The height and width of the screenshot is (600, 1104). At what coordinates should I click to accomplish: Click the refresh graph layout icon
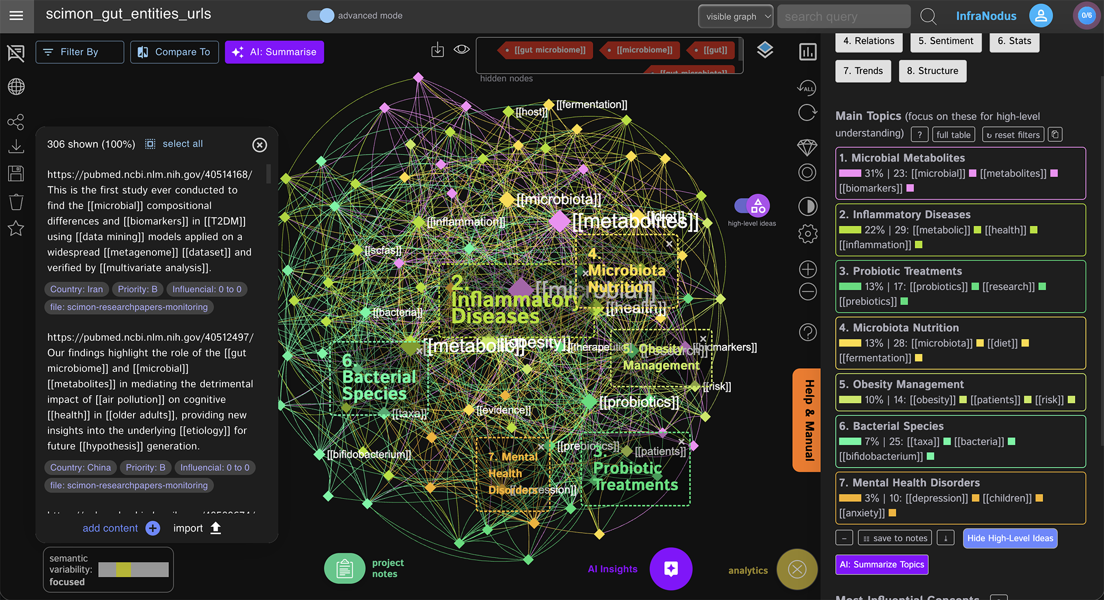[807, 113]
